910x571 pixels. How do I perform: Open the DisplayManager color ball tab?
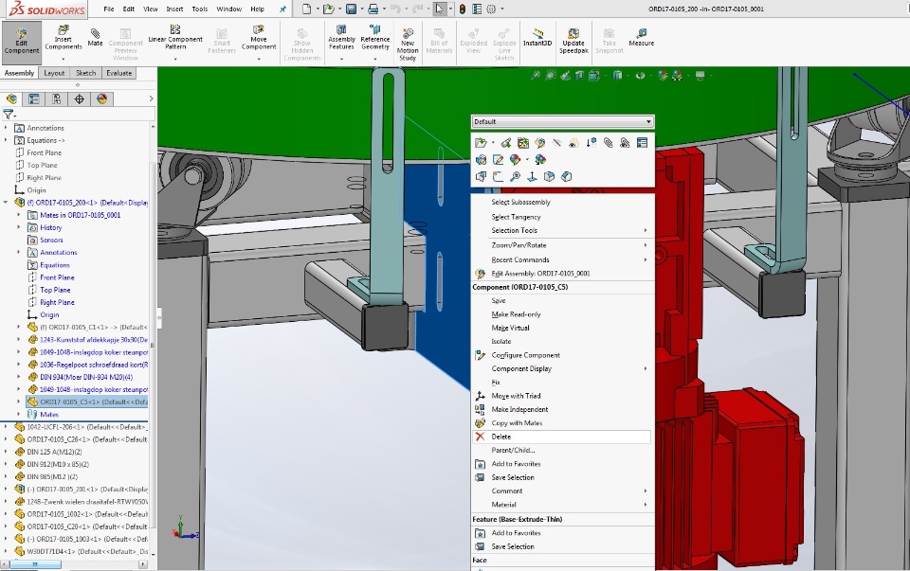102,99
